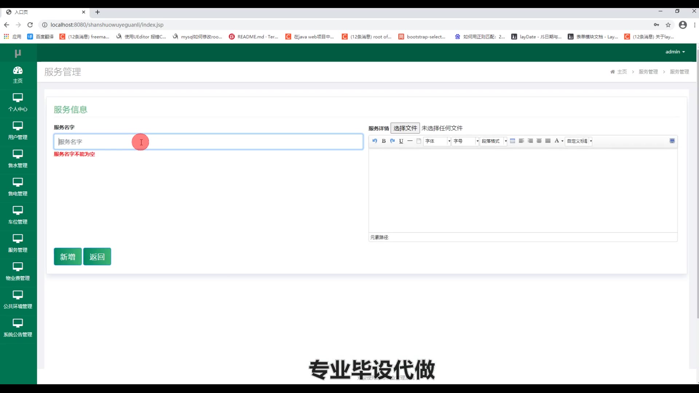Justify text in editor
699x393 pixels.
pos(548,141)
